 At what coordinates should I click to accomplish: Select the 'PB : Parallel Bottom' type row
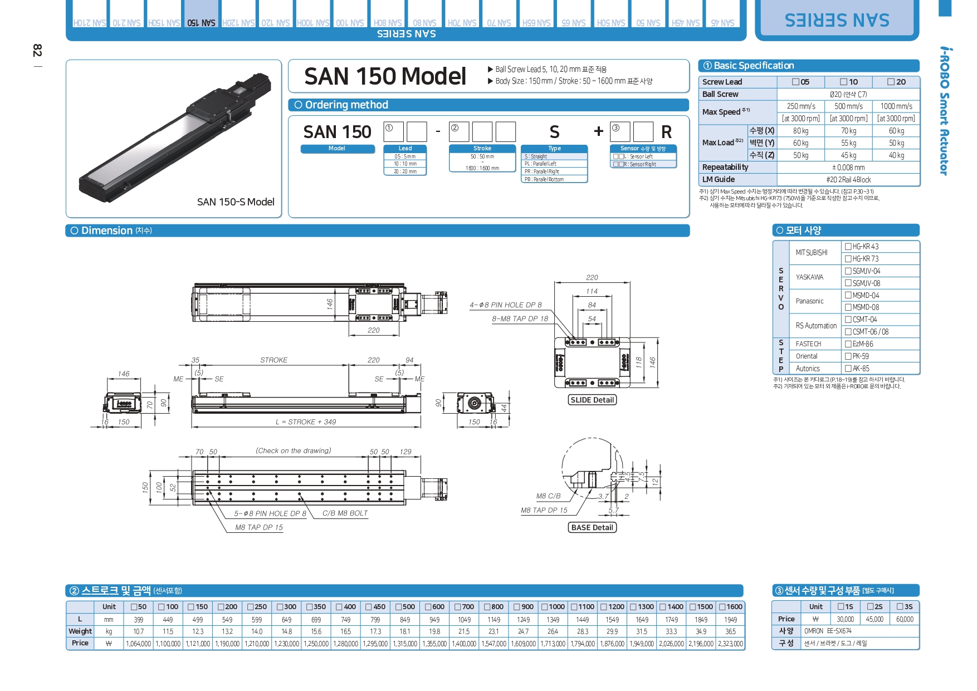(555, 179)
